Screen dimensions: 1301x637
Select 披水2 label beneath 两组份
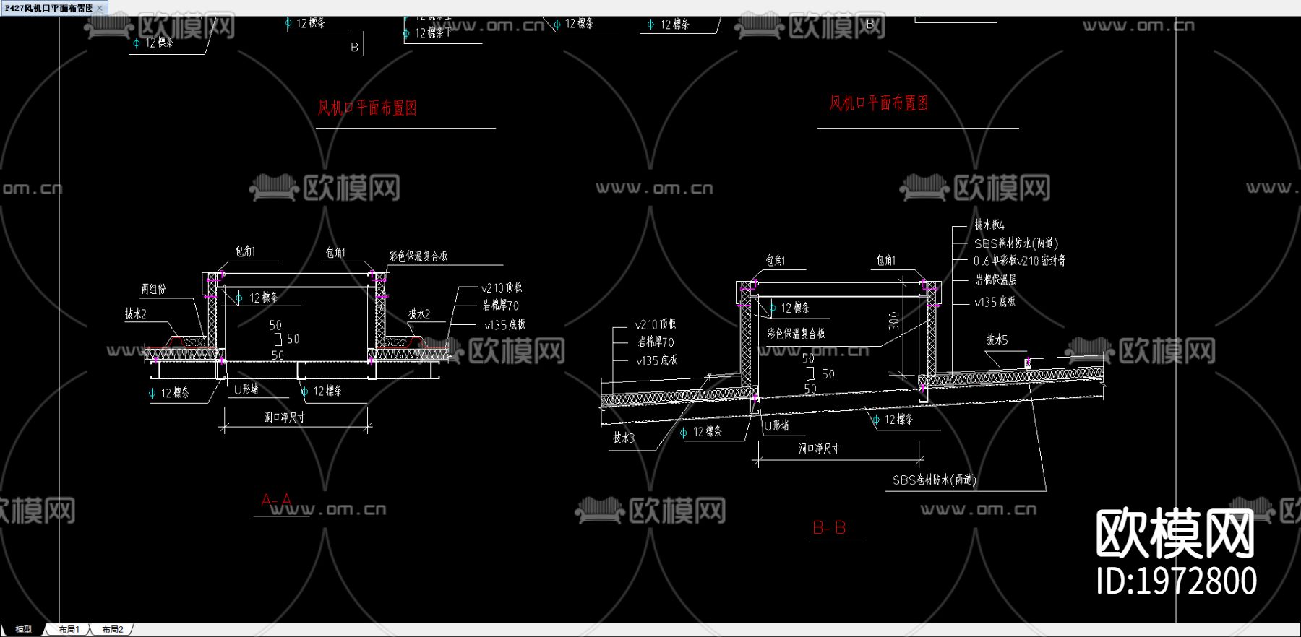tap(136, 314)
